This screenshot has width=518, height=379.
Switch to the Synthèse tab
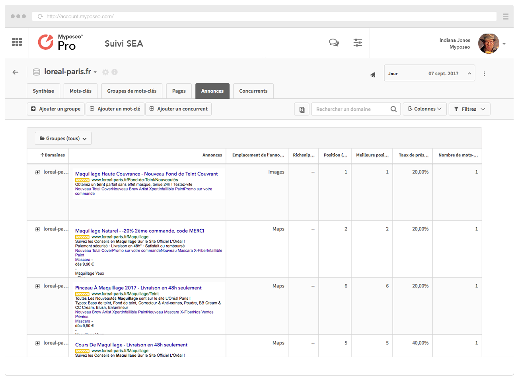pos(43,91)
